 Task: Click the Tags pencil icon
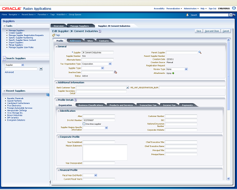coord(53,35)
